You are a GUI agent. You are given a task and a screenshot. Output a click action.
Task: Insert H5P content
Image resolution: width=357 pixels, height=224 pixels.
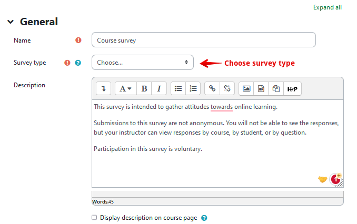(292, 89)
